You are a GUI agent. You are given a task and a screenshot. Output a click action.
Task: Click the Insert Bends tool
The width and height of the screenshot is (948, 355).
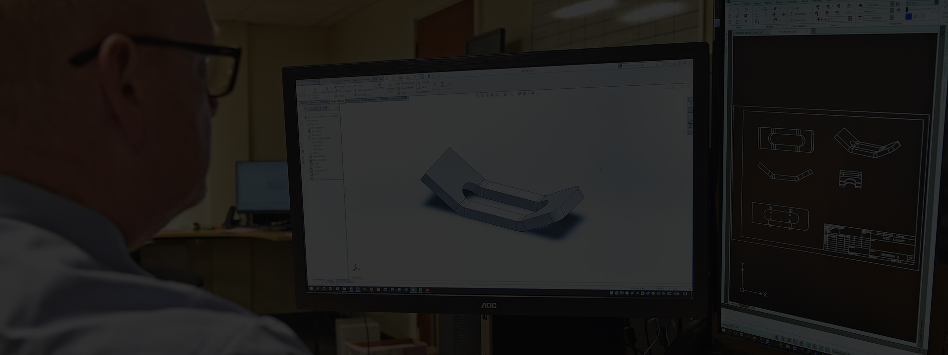pos(449,86)
